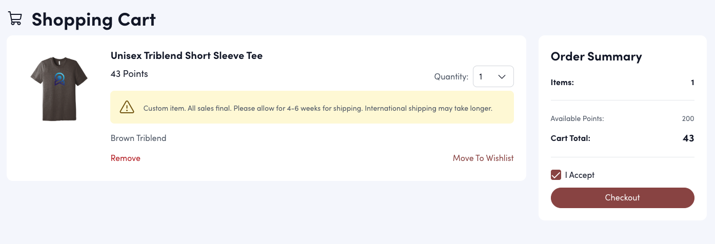715x244 pixels.
Task: Click the Quantity label
Action: coord(451,77)
